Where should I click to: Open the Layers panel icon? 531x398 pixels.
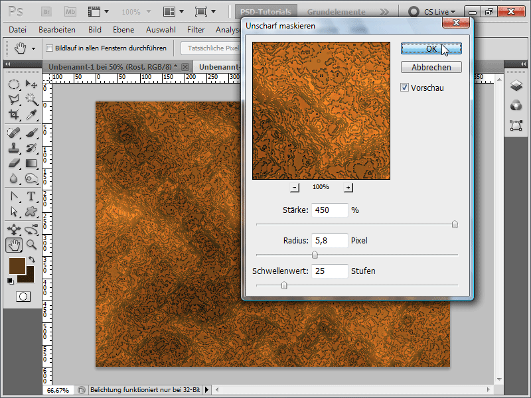coord(516,86)
